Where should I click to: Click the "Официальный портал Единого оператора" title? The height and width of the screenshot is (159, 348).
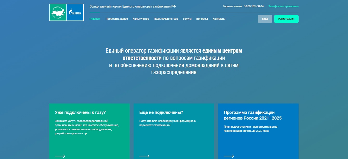pos(132,6)
